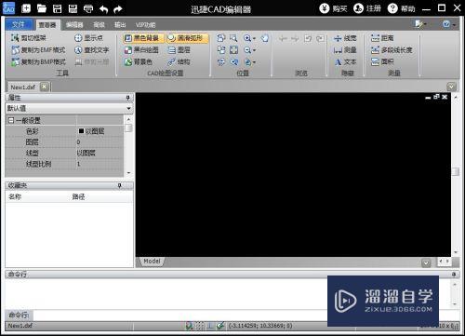Click the new file icon in title bar
The width and height of the screenshot is (465, 336).
[26, 8]
